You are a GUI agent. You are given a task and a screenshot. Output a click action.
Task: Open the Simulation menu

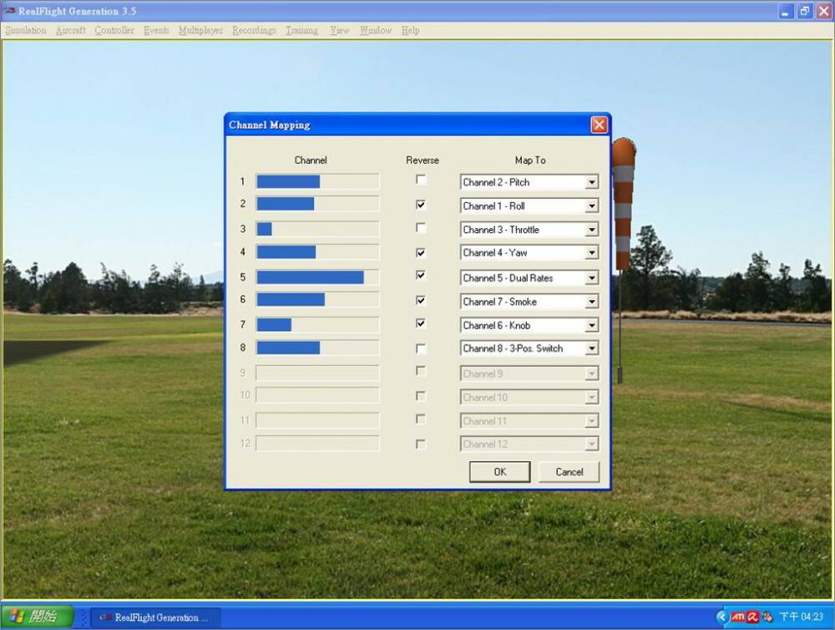[x=26, y=30]
